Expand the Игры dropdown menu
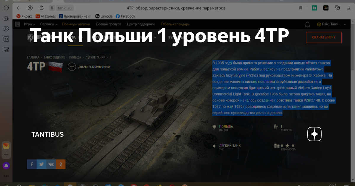The width and height of the screenshot is (355, 186). 30,24
